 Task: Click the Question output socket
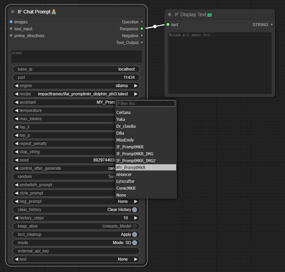coord(142,22)
